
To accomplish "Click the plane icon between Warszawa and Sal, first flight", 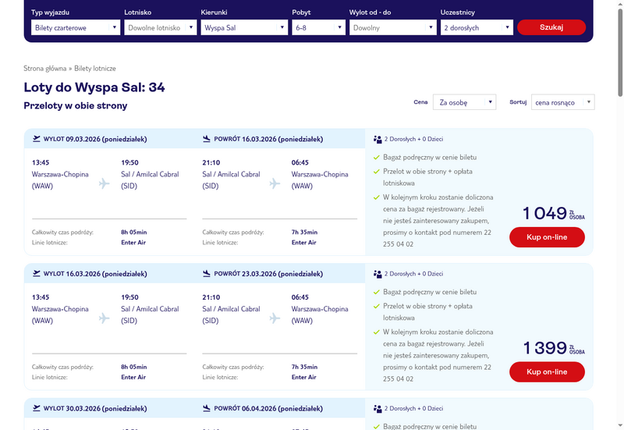I will 105,184.
